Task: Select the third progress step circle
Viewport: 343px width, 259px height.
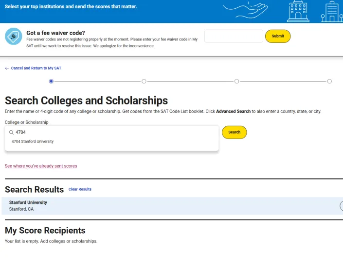Action: coord(236,81)
